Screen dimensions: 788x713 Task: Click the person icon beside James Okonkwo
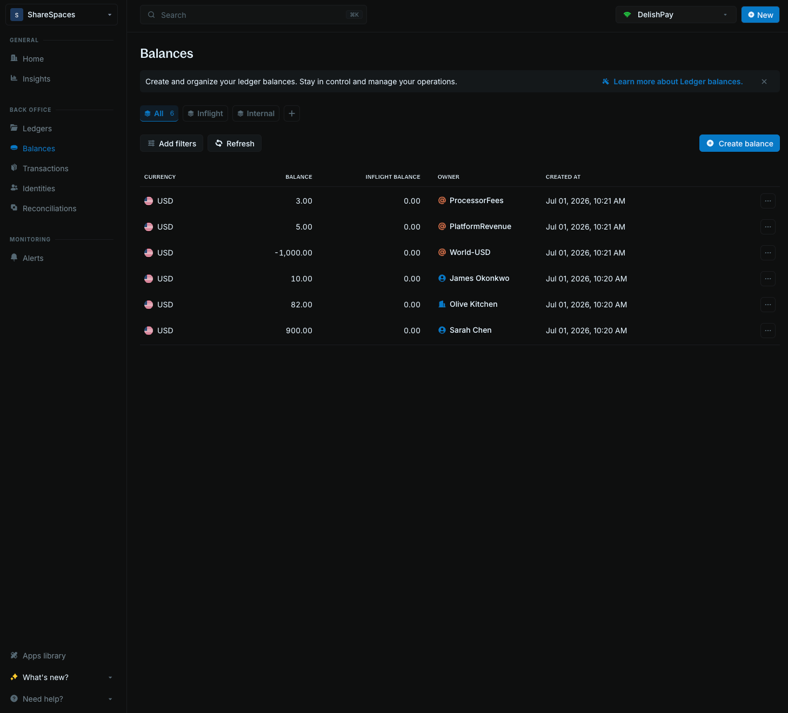point(442,278)
